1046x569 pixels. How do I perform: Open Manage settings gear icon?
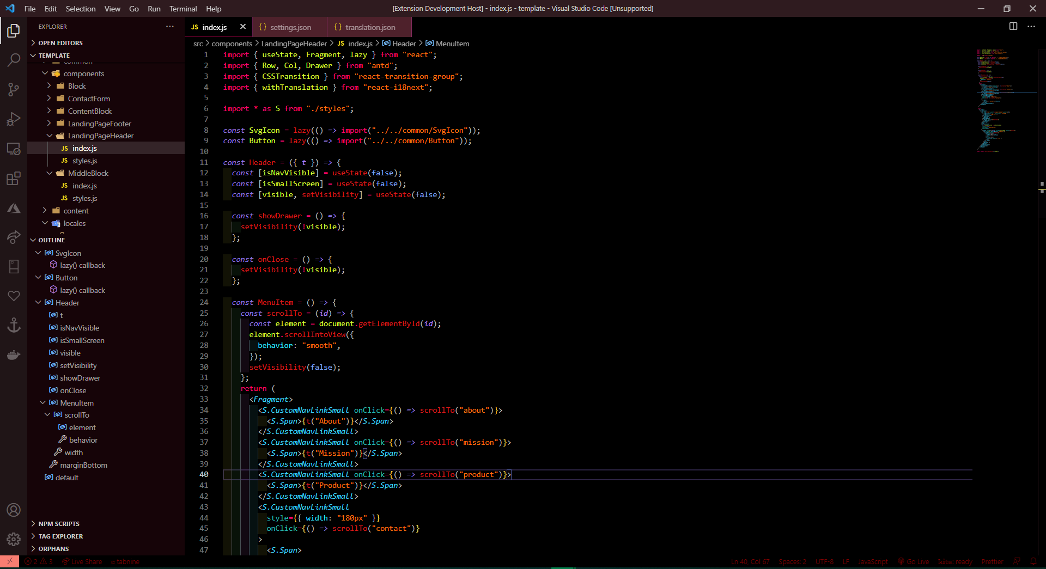pyautogui.click(x=14, y=540)
